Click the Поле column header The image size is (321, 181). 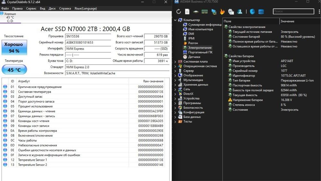tap(251, 21)
